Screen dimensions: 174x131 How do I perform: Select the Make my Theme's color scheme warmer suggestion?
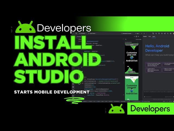(x=168, y=70)
